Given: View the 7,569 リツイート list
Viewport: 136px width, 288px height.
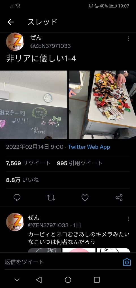Looking at the screenshot, I should 28,163.
